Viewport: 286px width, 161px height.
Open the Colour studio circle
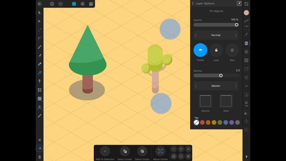point(246,13)
